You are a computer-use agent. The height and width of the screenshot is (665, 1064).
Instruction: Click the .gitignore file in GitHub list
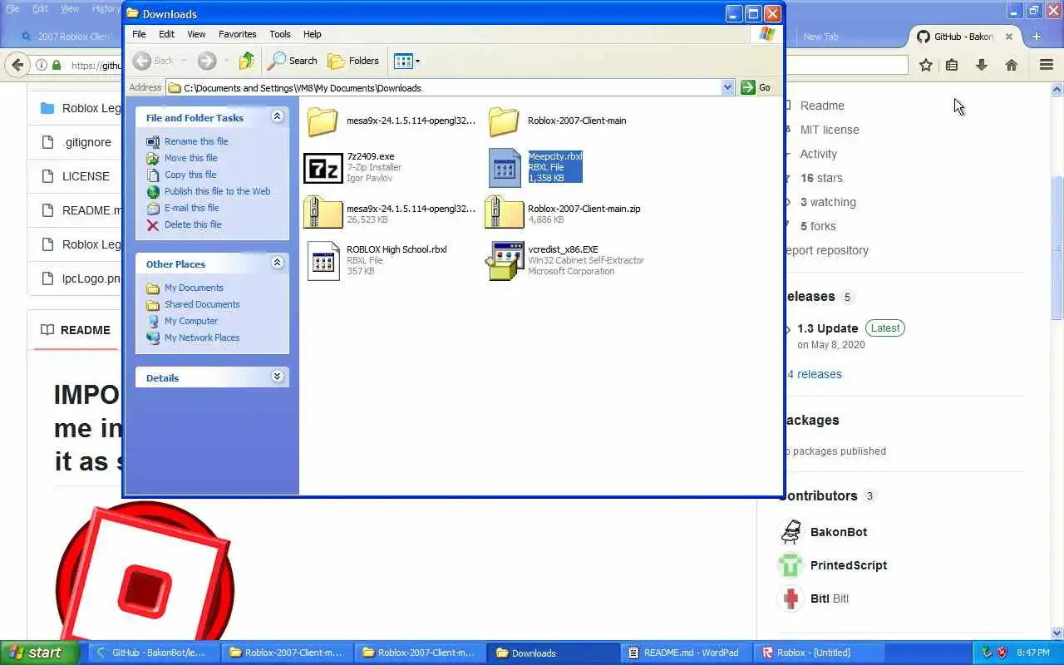86,142
